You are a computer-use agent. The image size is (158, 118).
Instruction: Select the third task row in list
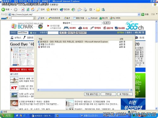pos(44,47)
